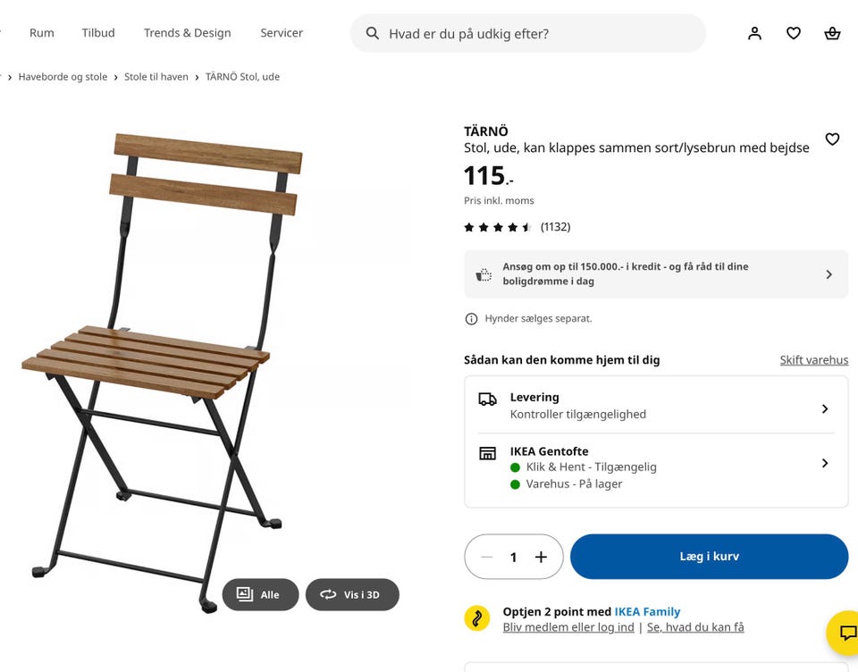
Task: Open the Tilbud menu item
Action: tap(98, 33)
